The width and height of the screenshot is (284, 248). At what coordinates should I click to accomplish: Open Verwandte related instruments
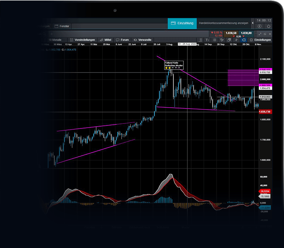click(x=142, y=40)
